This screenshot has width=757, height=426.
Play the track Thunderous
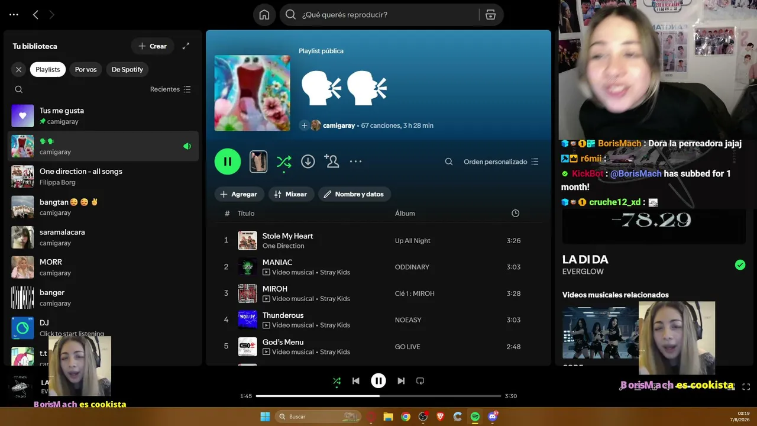coord(378,320)
